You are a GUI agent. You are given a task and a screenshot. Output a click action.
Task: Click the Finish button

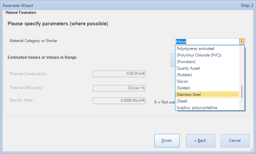(x=167, y=141)
